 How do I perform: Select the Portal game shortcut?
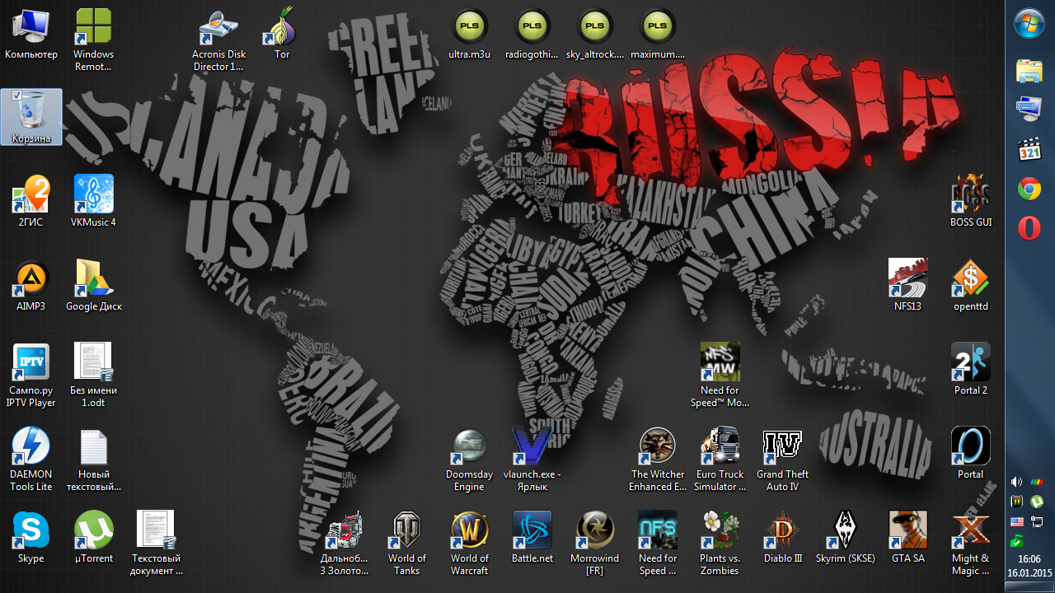pos(971,454)
